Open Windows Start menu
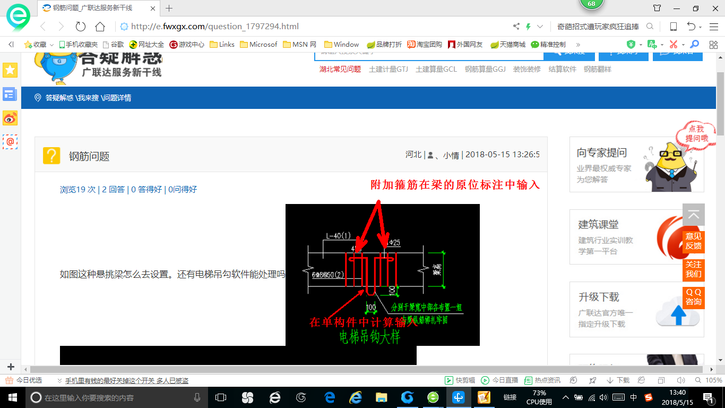This screenshot has height=408, width=725. tap(12, 397)
